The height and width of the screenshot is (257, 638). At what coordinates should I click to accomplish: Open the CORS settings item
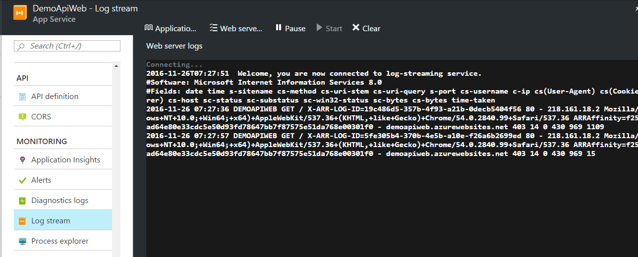click(41, 117)
